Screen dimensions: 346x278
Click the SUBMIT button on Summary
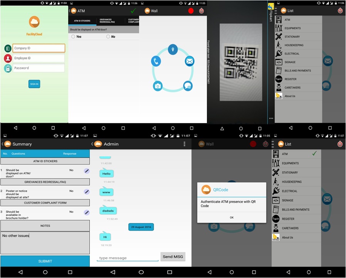click(45, 261)
